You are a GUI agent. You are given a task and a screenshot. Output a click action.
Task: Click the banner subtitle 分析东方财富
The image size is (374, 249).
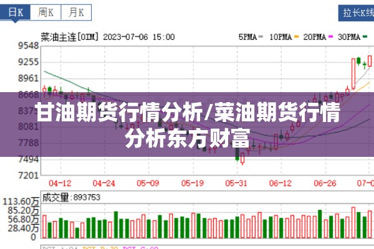pyautogui.click(x=188, y=138)
